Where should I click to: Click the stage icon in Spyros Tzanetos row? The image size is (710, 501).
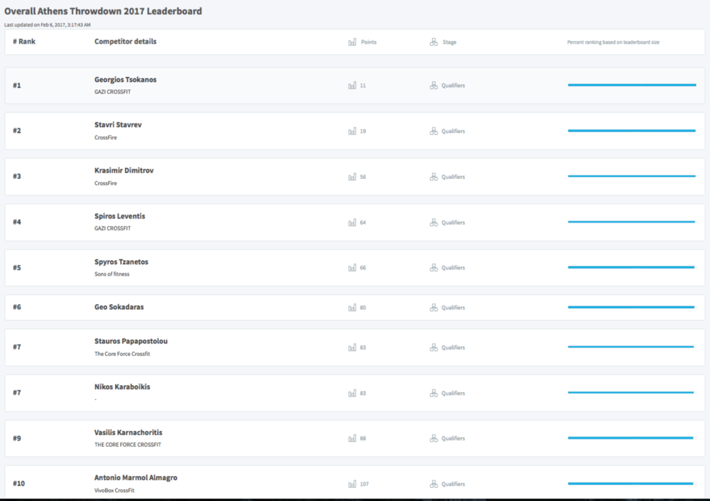[x=433, y=268]
